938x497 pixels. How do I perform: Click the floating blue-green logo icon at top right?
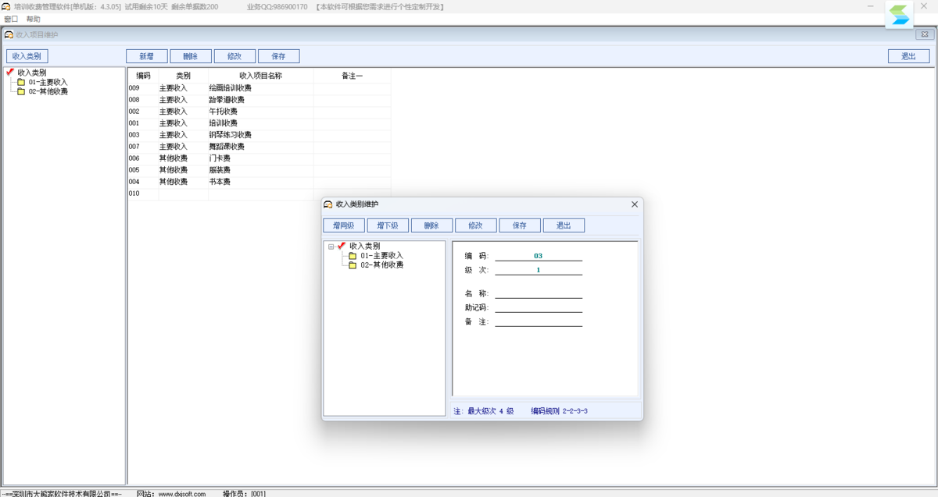900,13
